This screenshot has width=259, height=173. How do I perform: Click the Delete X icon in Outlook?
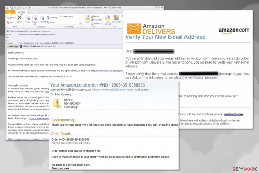[19, 17]
